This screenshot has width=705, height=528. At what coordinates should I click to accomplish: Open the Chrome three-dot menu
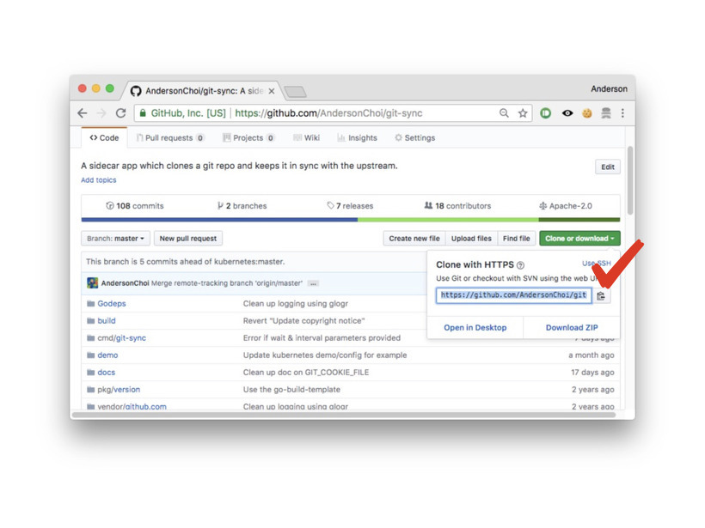(622, 113)
